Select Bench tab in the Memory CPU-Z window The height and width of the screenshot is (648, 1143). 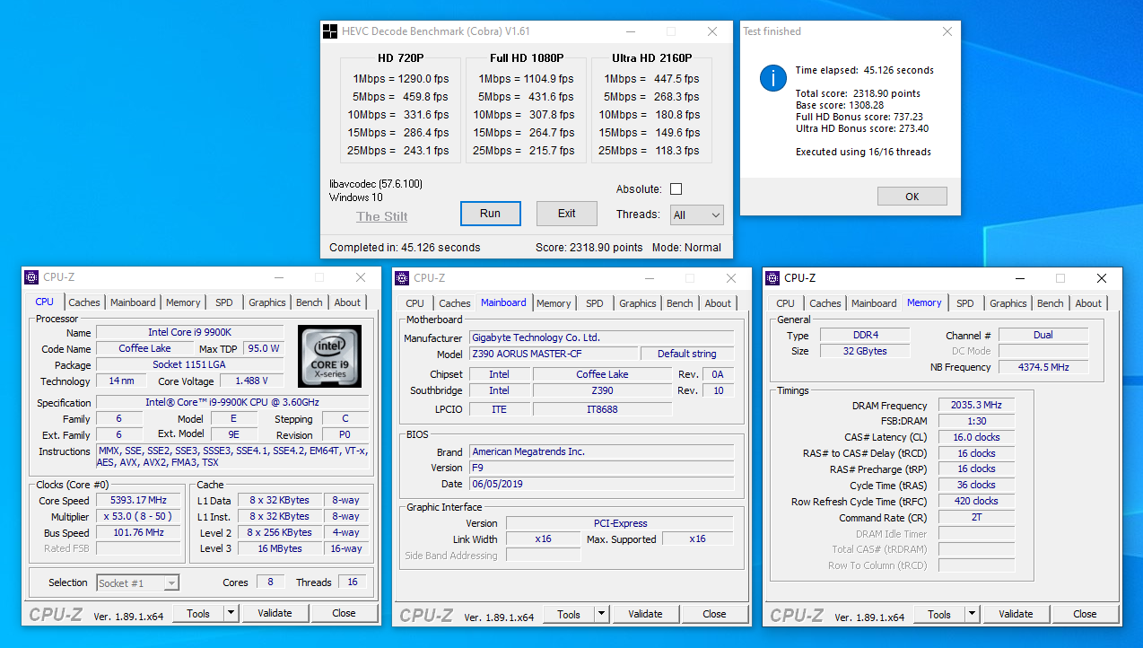(1051, 303)
